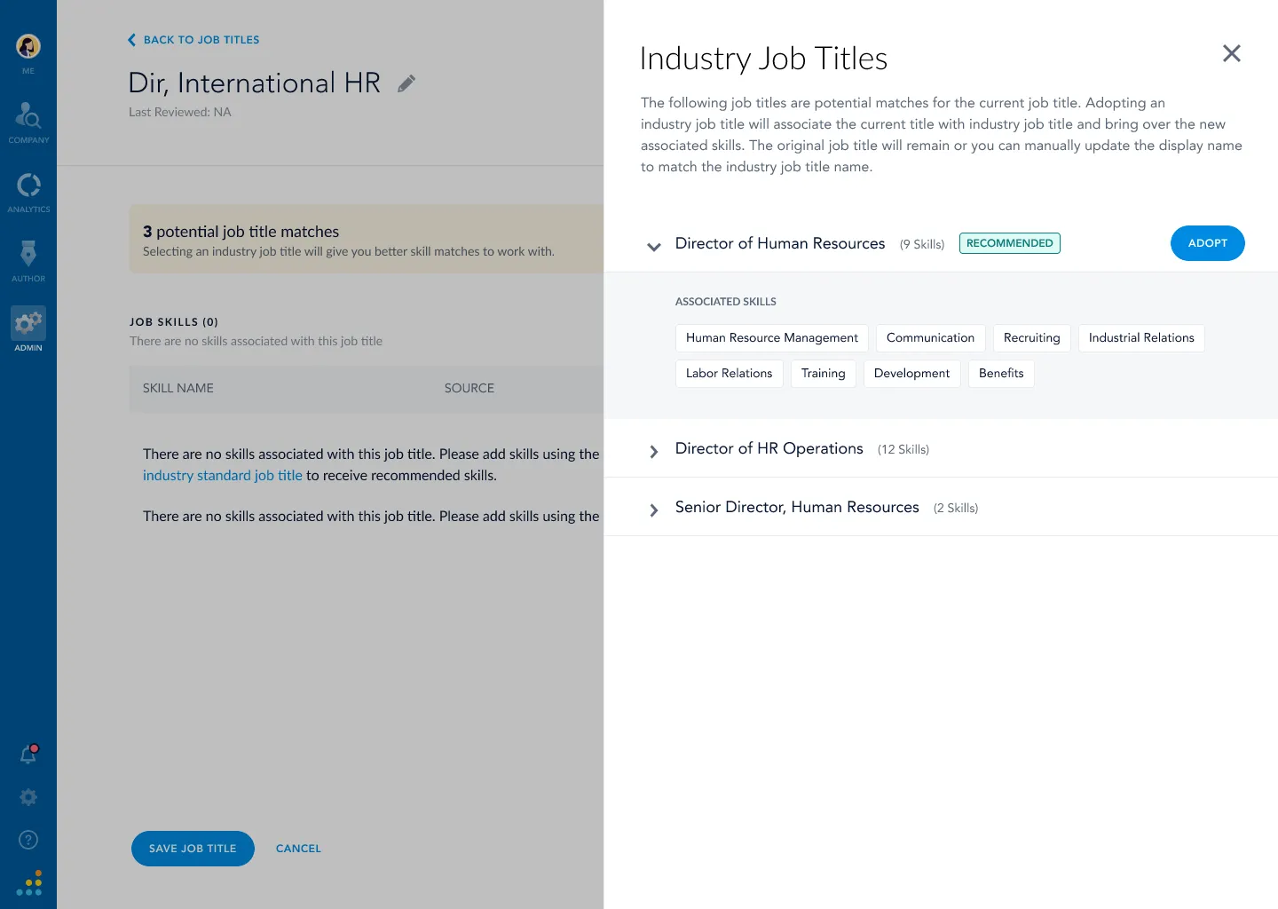The image size is (1278, 909).
Task: Open notifications bell
Action: point(28,755)
